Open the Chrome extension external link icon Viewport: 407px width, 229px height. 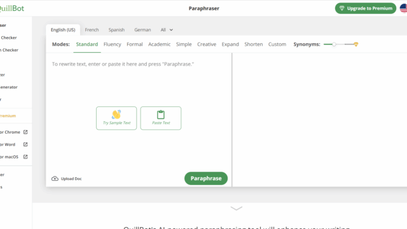[x=25, y=132]
